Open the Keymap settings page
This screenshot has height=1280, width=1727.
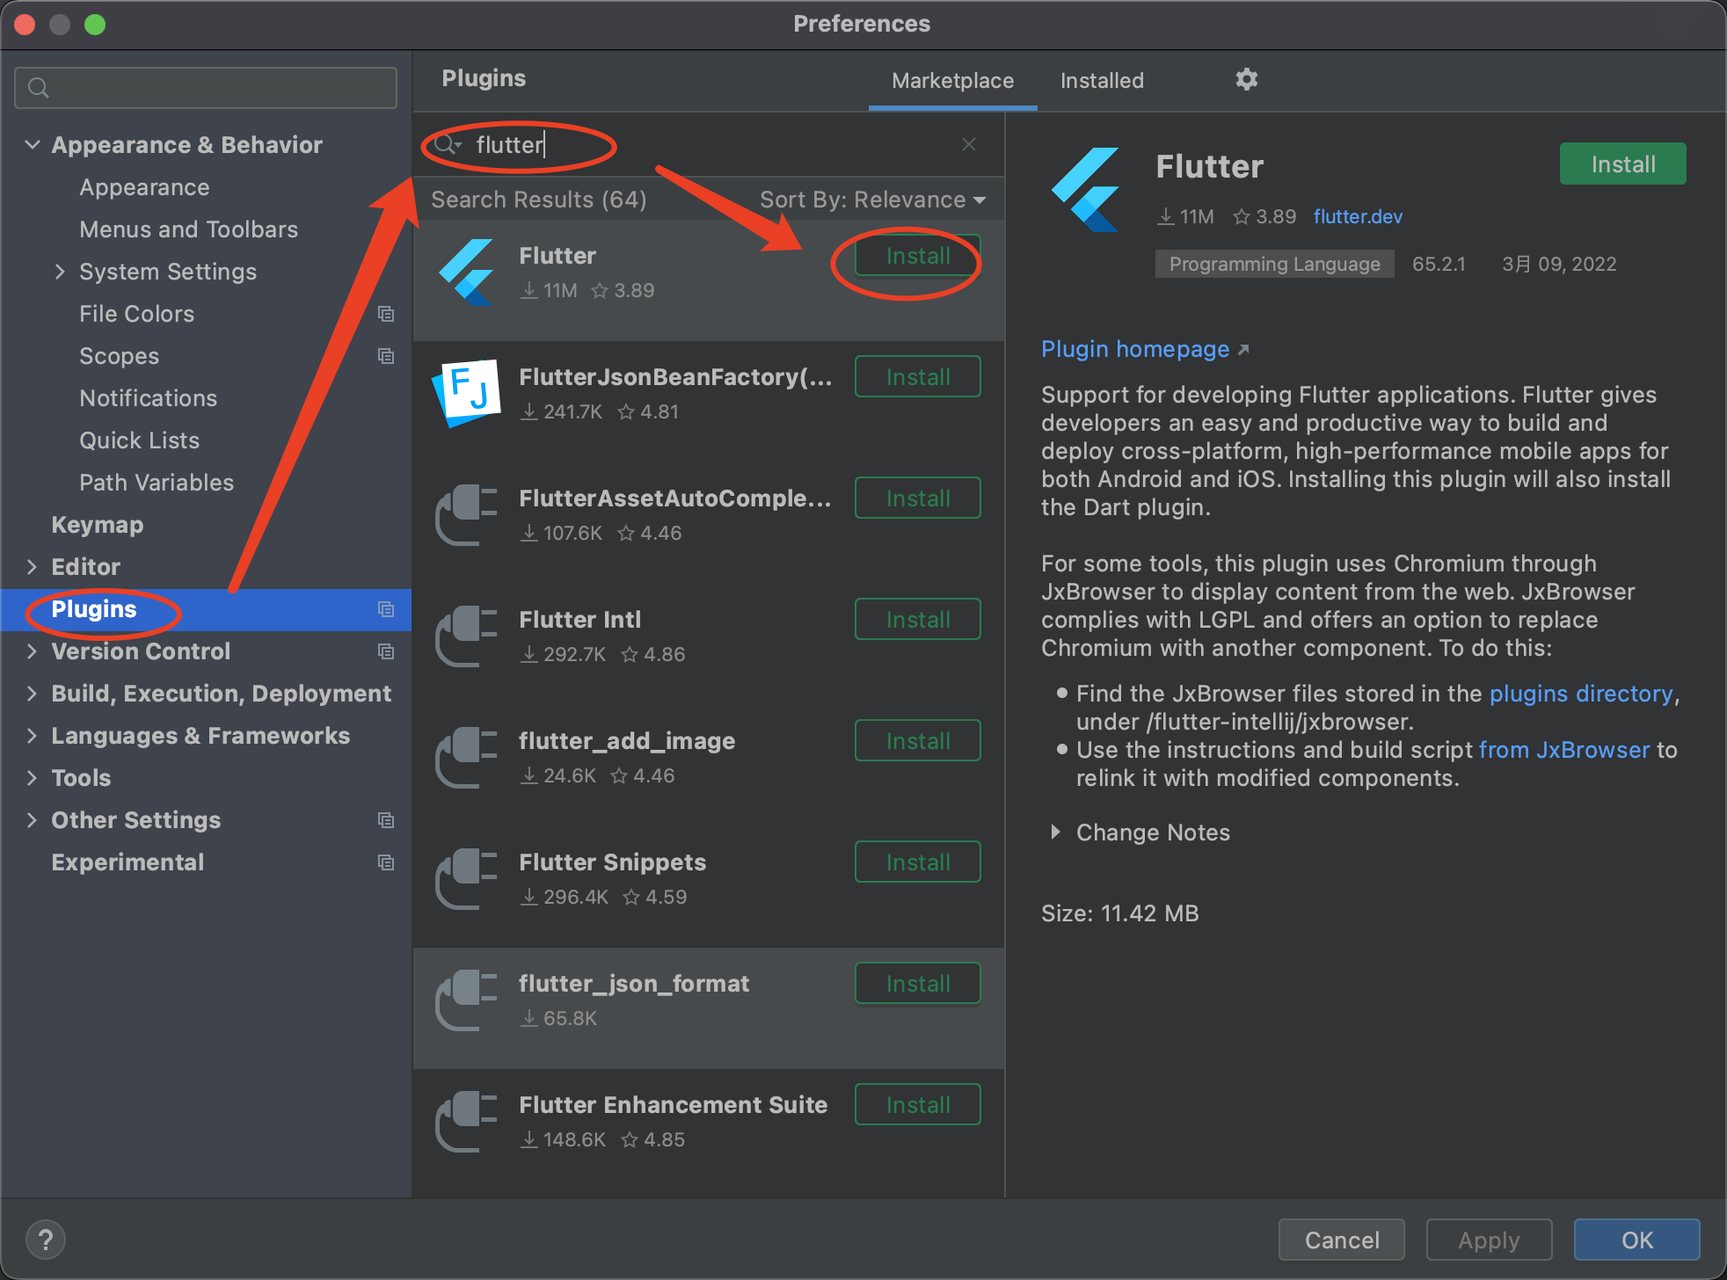(x=97, y=525)
